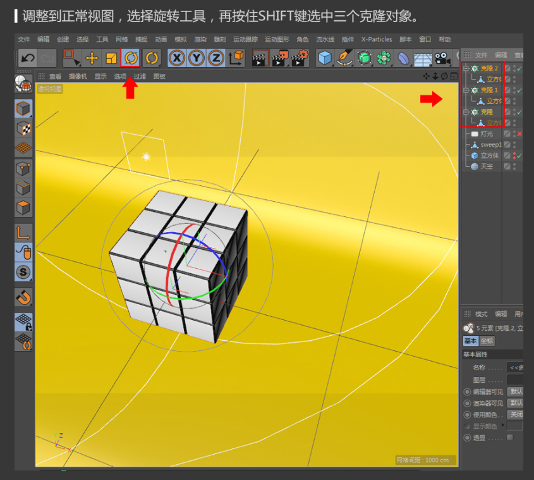The width and height of the screenshot is (534, 480).
Task: Open the 文件 menu in the menu bar
Action: (x=23, y=39)
